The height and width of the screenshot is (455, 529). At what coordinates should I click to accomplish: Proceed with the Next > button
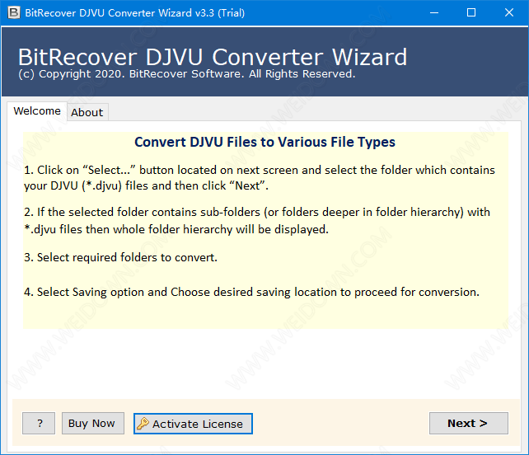[467, 423]
